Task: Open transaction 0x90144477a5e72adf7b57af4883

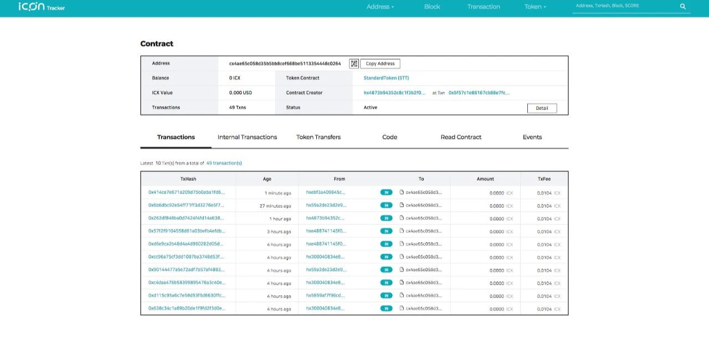Action: [187, 270]
